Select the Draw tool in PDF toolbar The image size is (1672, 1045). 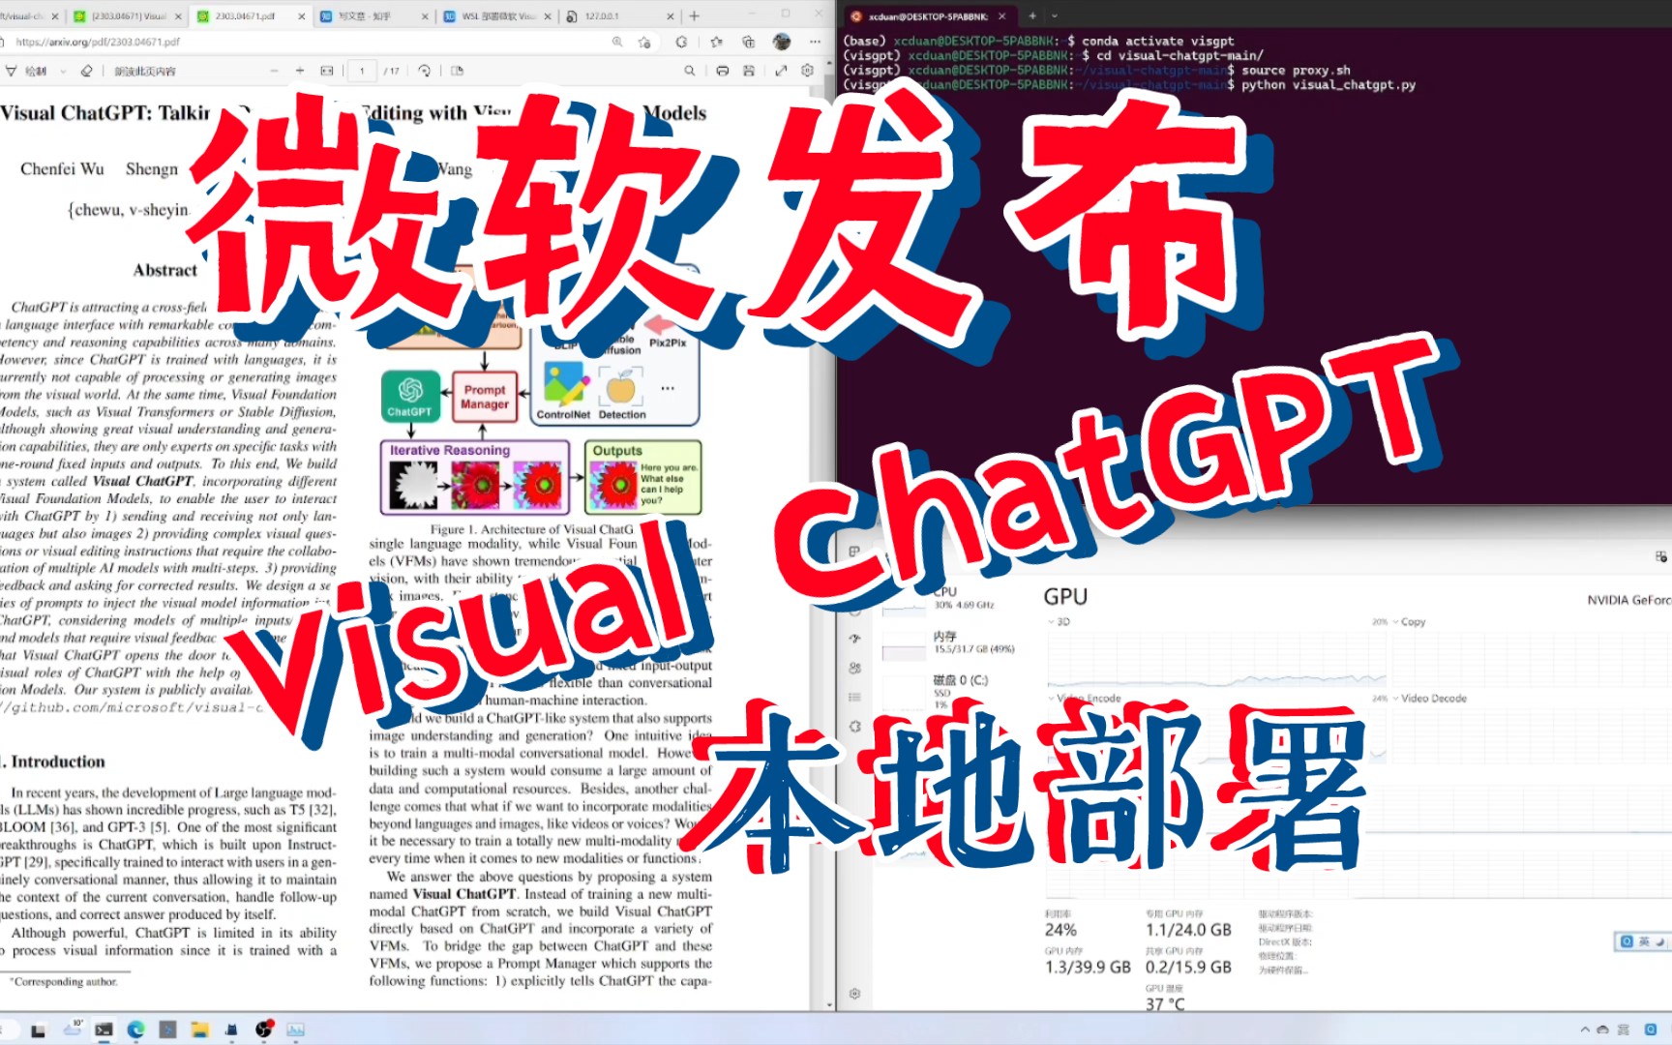click(x=26, y=71)
